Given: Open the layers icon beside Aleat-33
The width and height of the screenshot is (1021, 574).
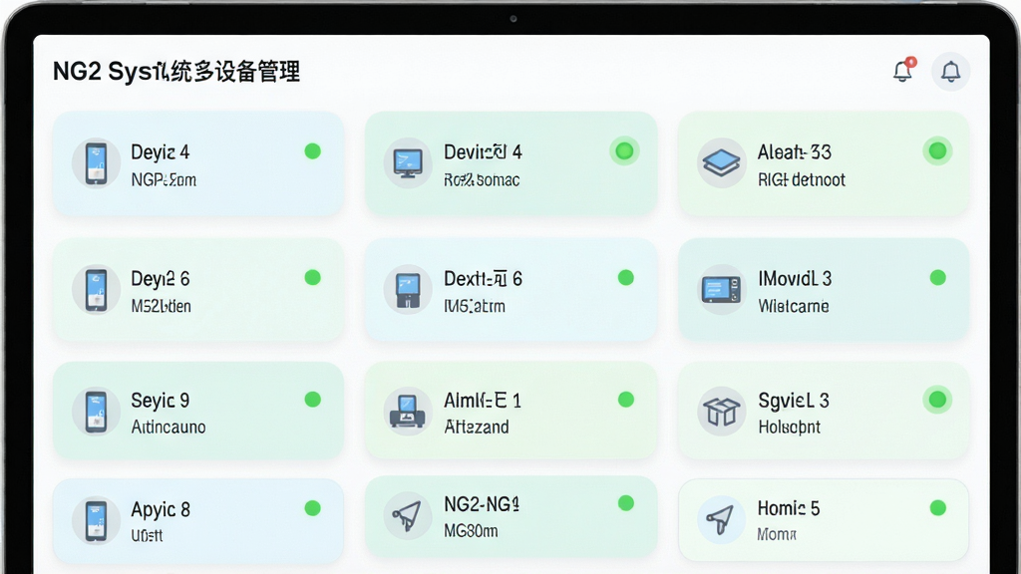Looking at the screenshot, I should coord(722,162).
